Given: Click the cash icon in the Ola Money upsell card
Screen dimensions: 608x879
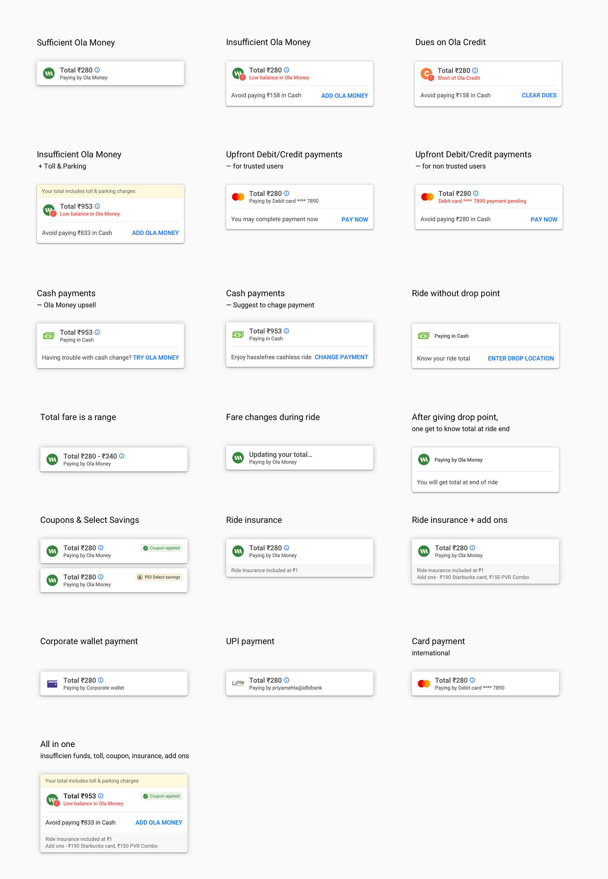Looking at the screenshot, I should point(49,336).
